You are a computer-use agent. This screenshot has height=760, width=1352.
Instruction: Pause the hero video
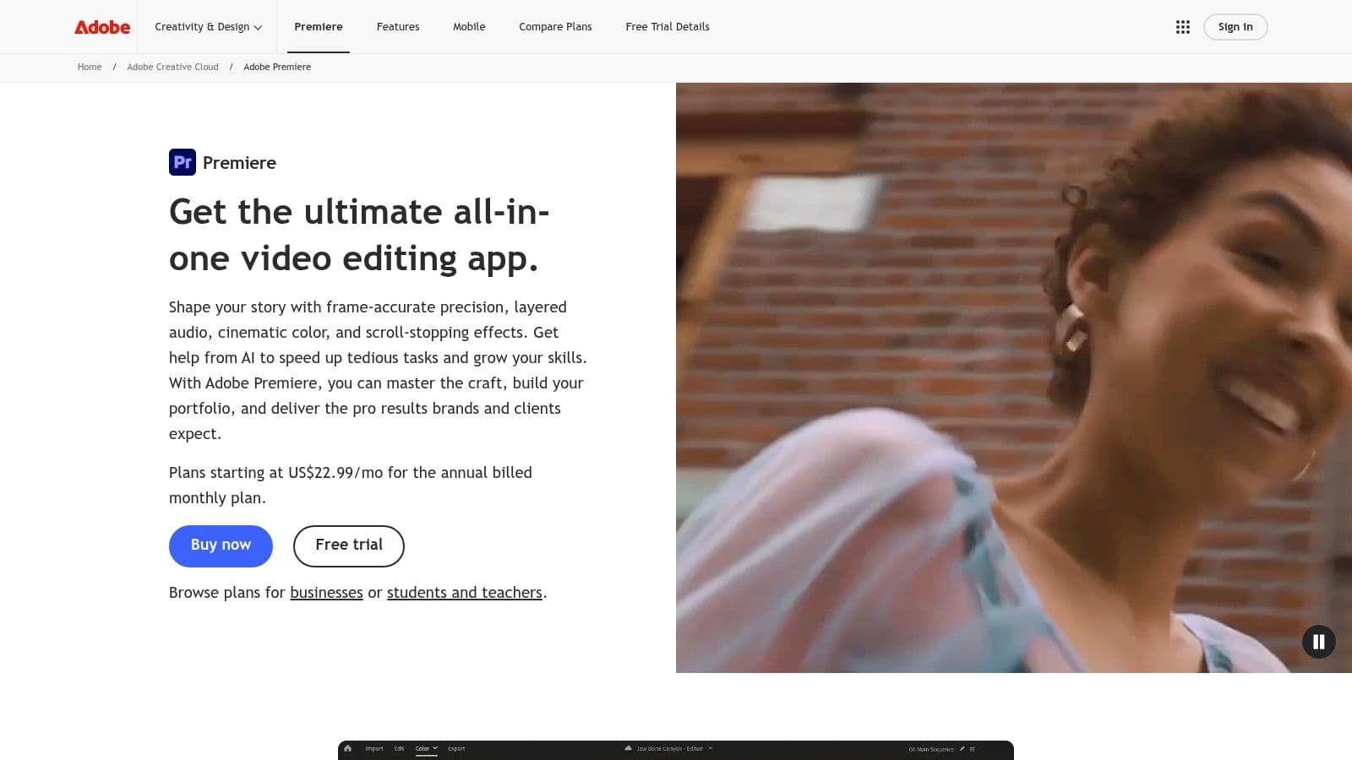pyautogui.click(x=1318, y=642)
